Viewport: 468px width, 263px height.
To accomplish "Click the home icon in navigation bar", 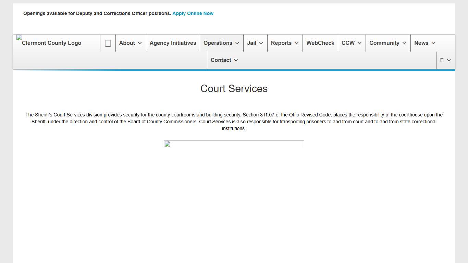I will 108,43.
